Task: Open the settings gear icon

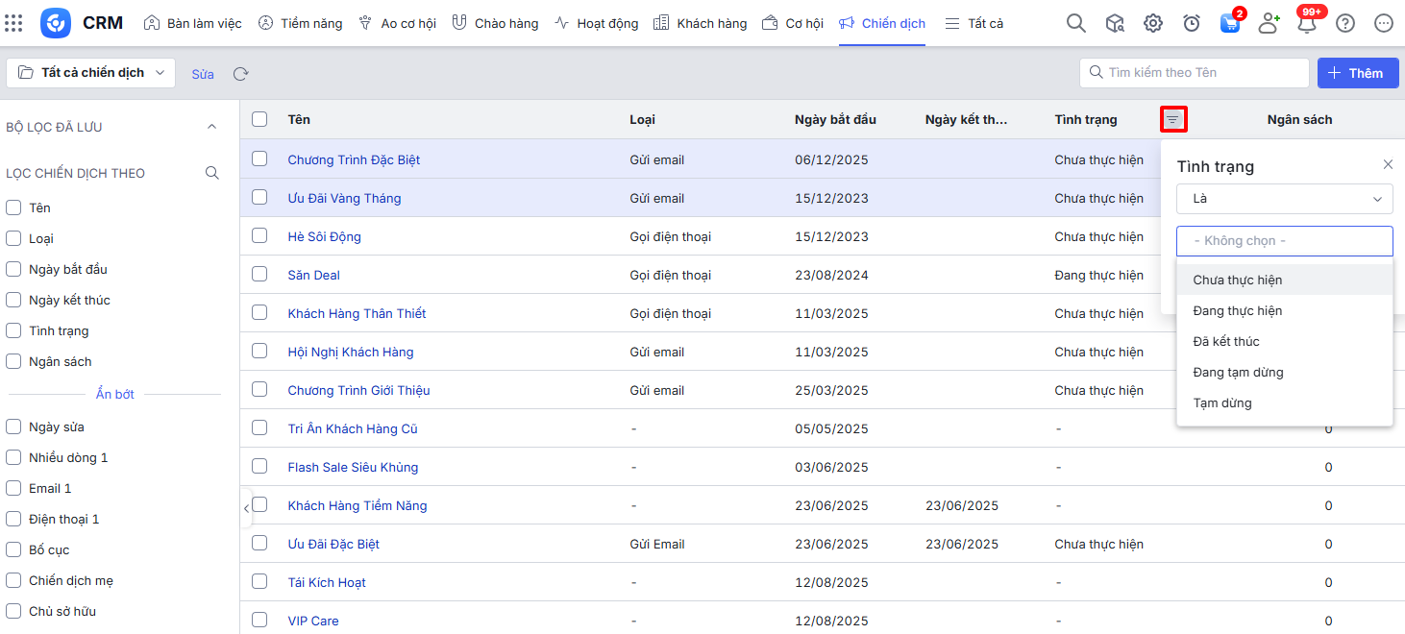Action: (x=1153, y=23)
